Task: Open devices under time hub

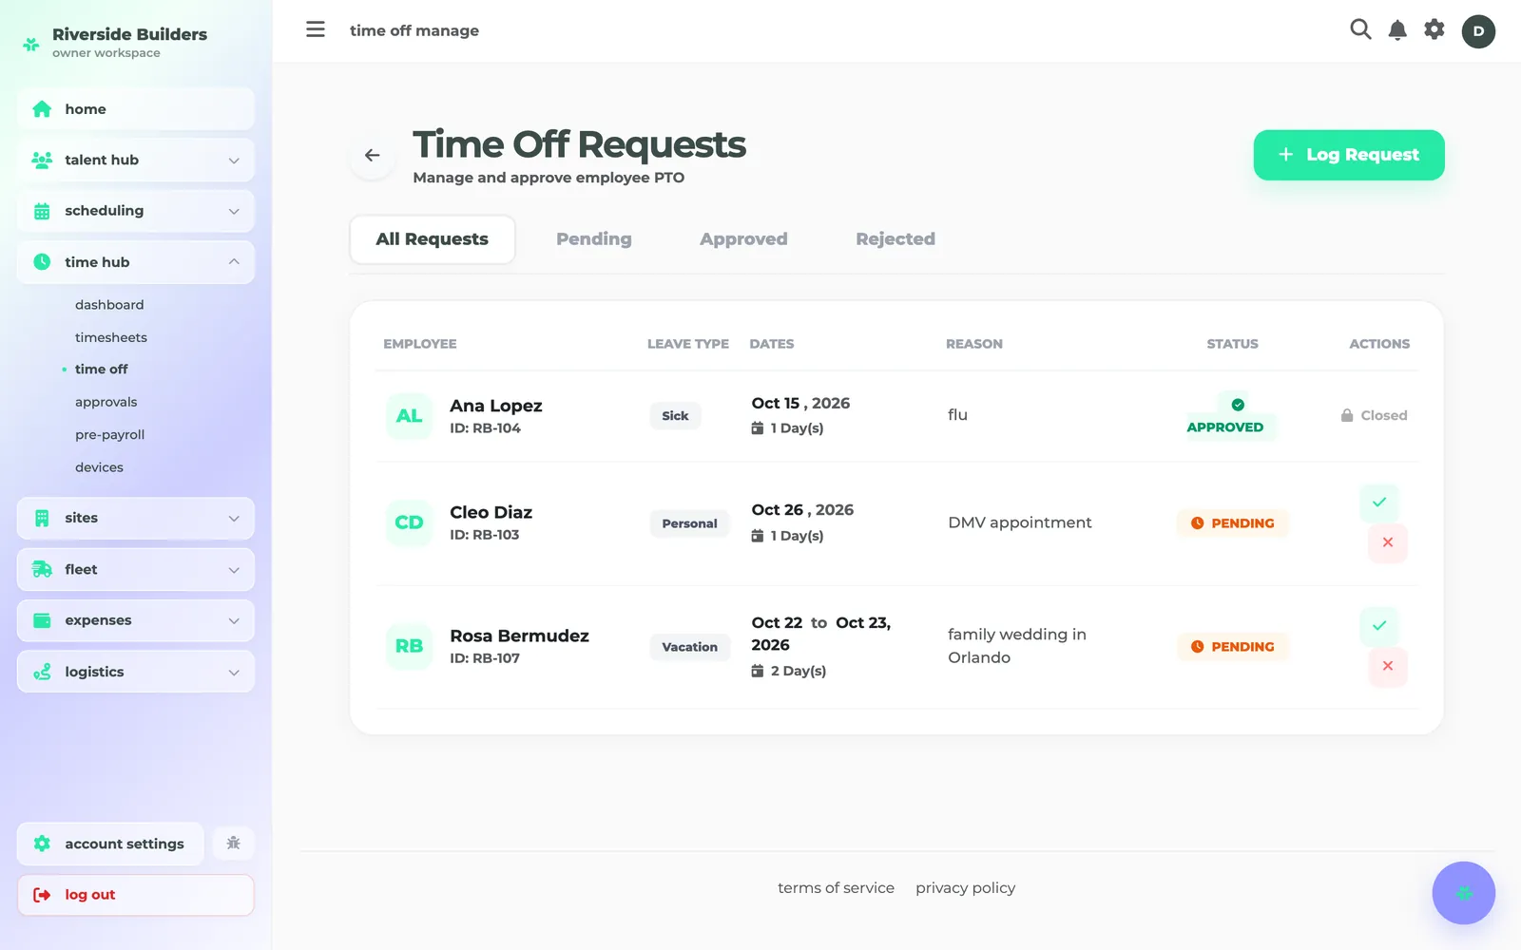Action: pyautogui.click(x=100, y=467)
